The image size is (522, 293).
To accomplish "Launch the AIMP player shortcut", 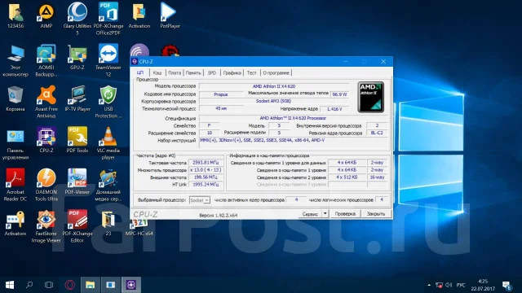I will [x=46, y=15].
